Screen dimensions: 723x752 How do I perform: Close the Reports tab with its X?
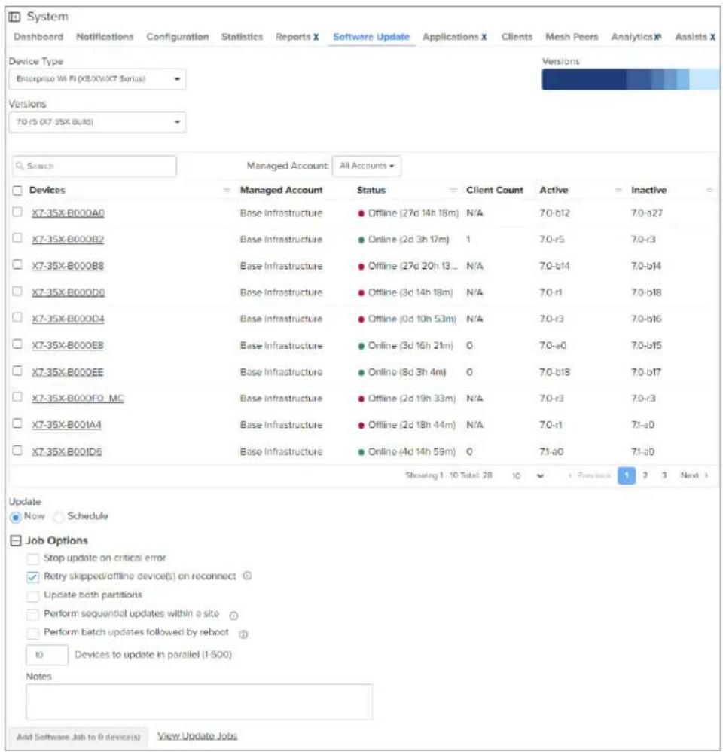(x=316, y=37)
